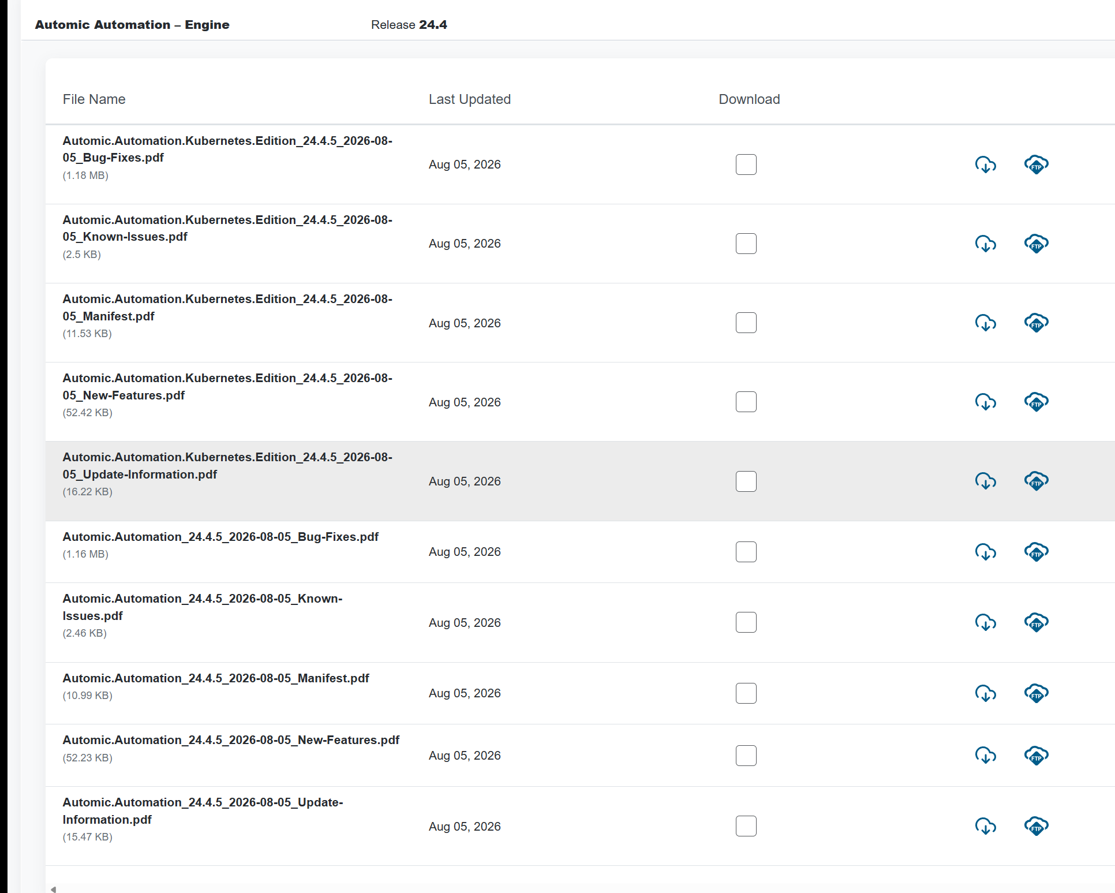Image resolution: width=1115 pixels, height=893 pixels.
Task: Check the box for Update-Information.pdf (15.47 KB)
Action: (746, 826)
